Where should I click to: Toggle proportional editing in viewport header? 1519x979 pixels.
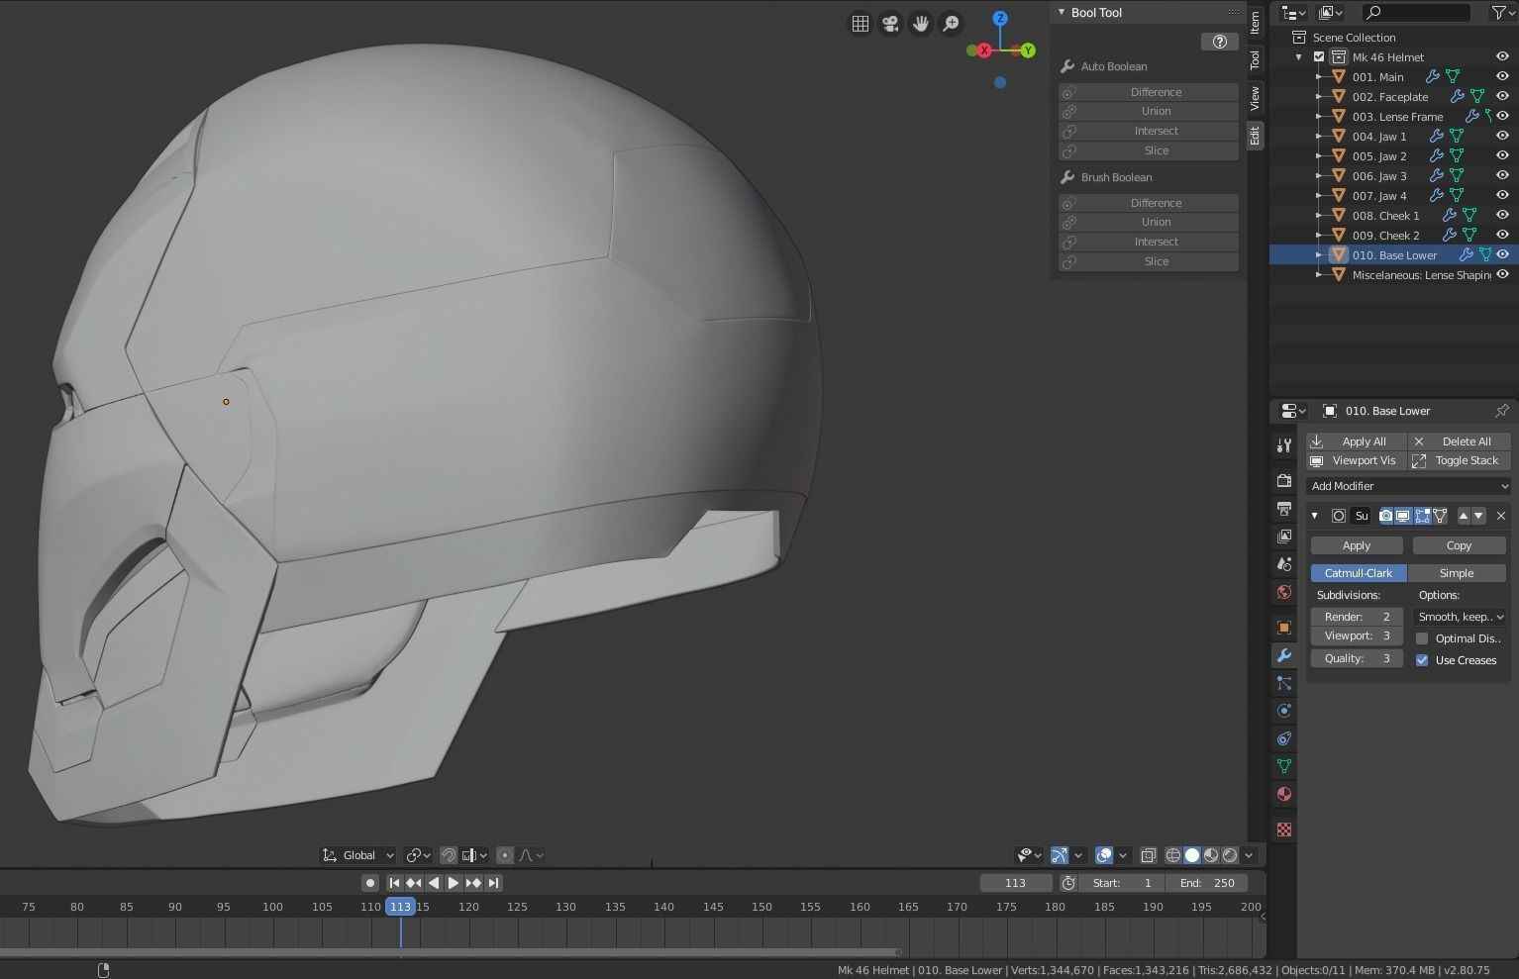click(x=505, y=855)
